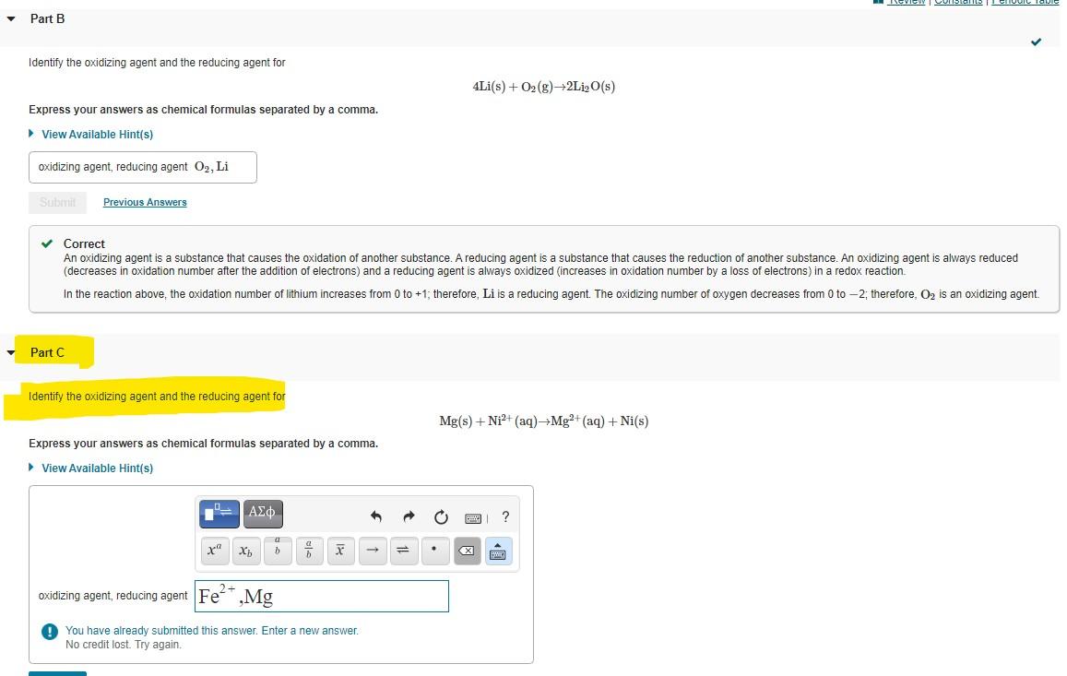Image resolution: width=1067 pixels, height=676 pixels.
Task: Click the 4Li + O2 reaction equation
Action: coord(544,87)
